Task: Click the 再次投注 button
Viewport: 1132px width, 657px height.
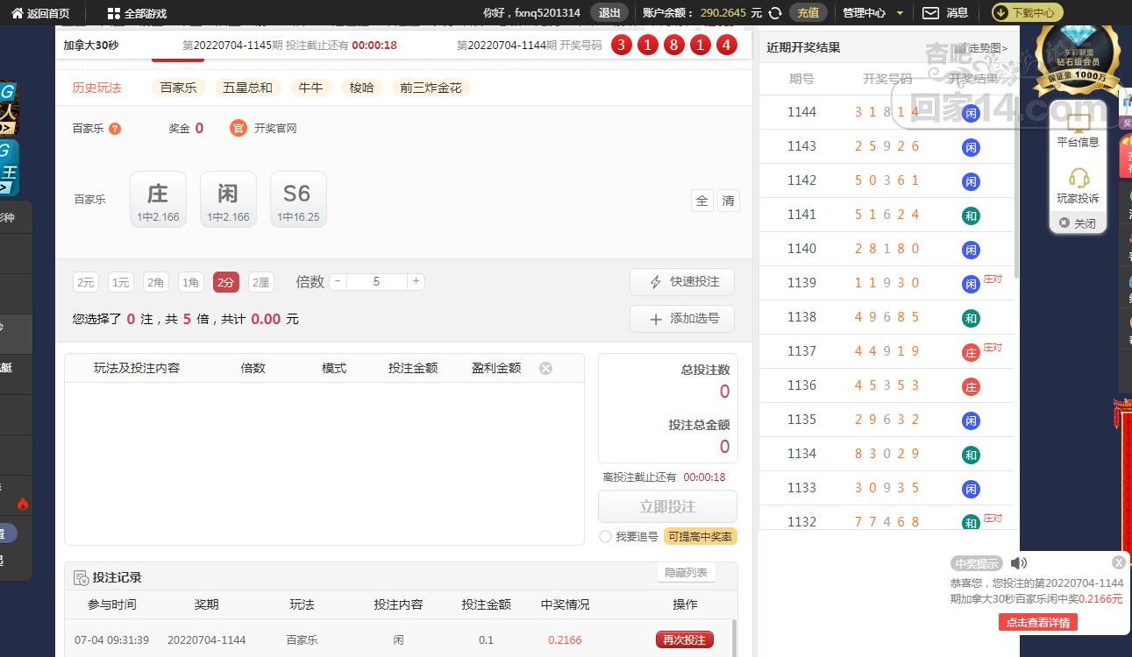Action: (x=684, y=639)
